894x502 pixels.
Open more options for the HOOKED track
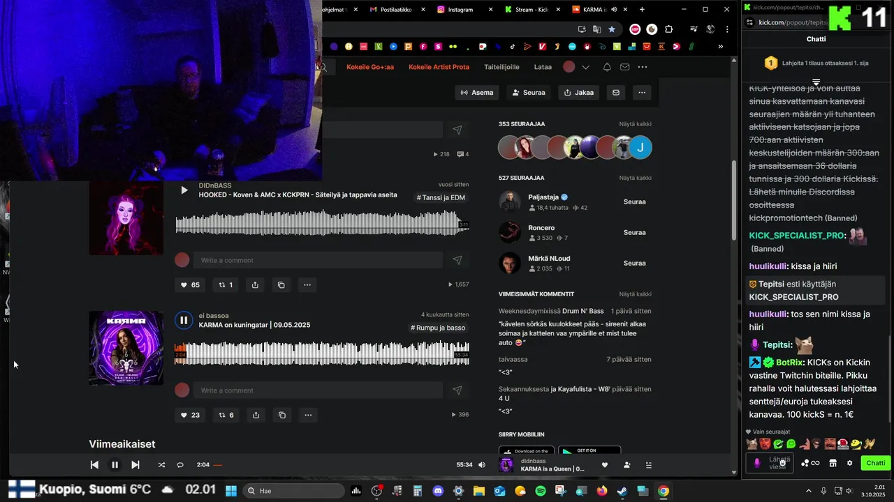click(307, 284)
